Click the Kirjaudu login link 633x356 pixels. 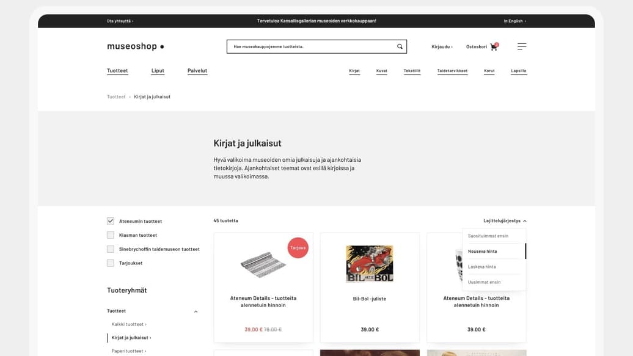click(x=442, y=47)
